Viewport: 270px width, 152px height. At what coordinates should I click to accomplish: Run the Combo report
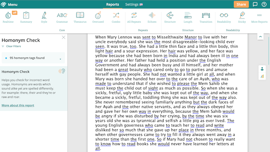(116, 17)
